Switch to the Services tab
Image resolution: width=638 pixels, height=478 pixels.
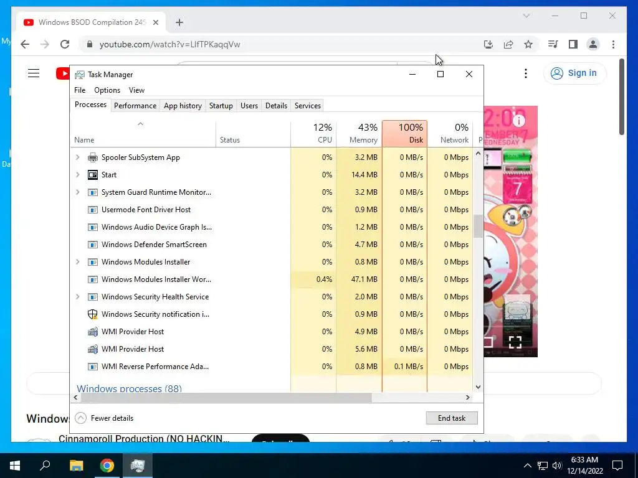pos(308,106)
